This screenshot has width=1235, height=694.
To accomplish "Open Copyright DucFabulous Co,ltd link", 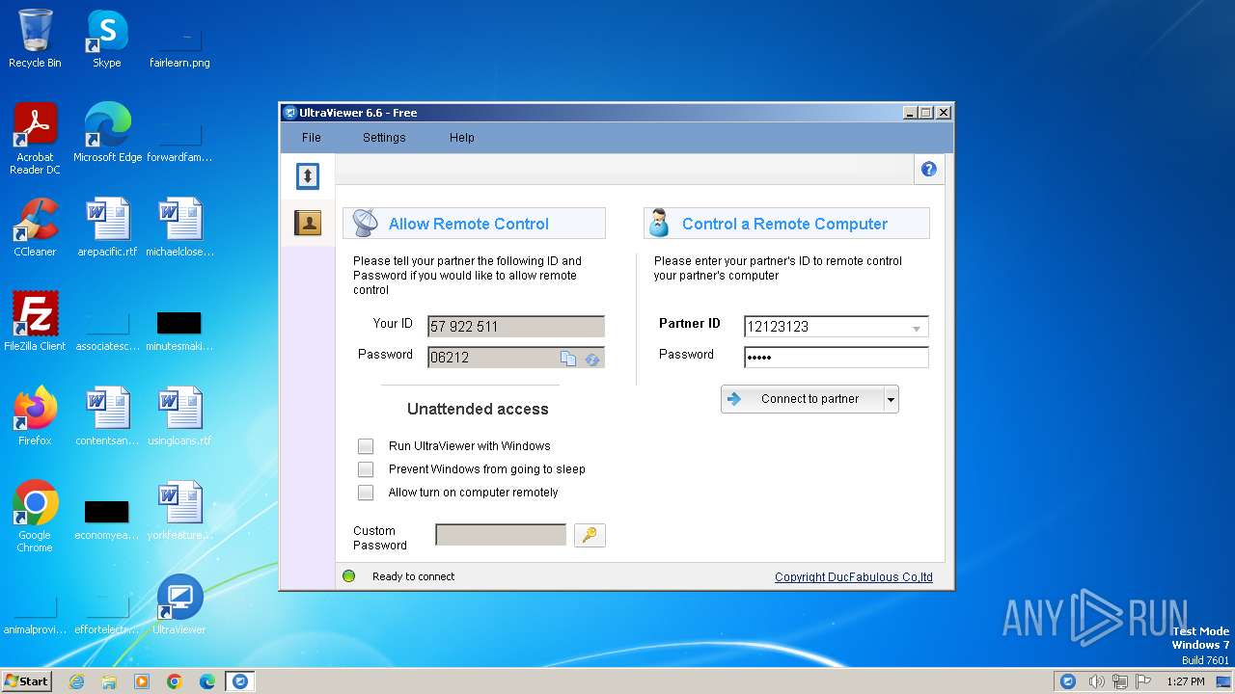I will (854, 577).
